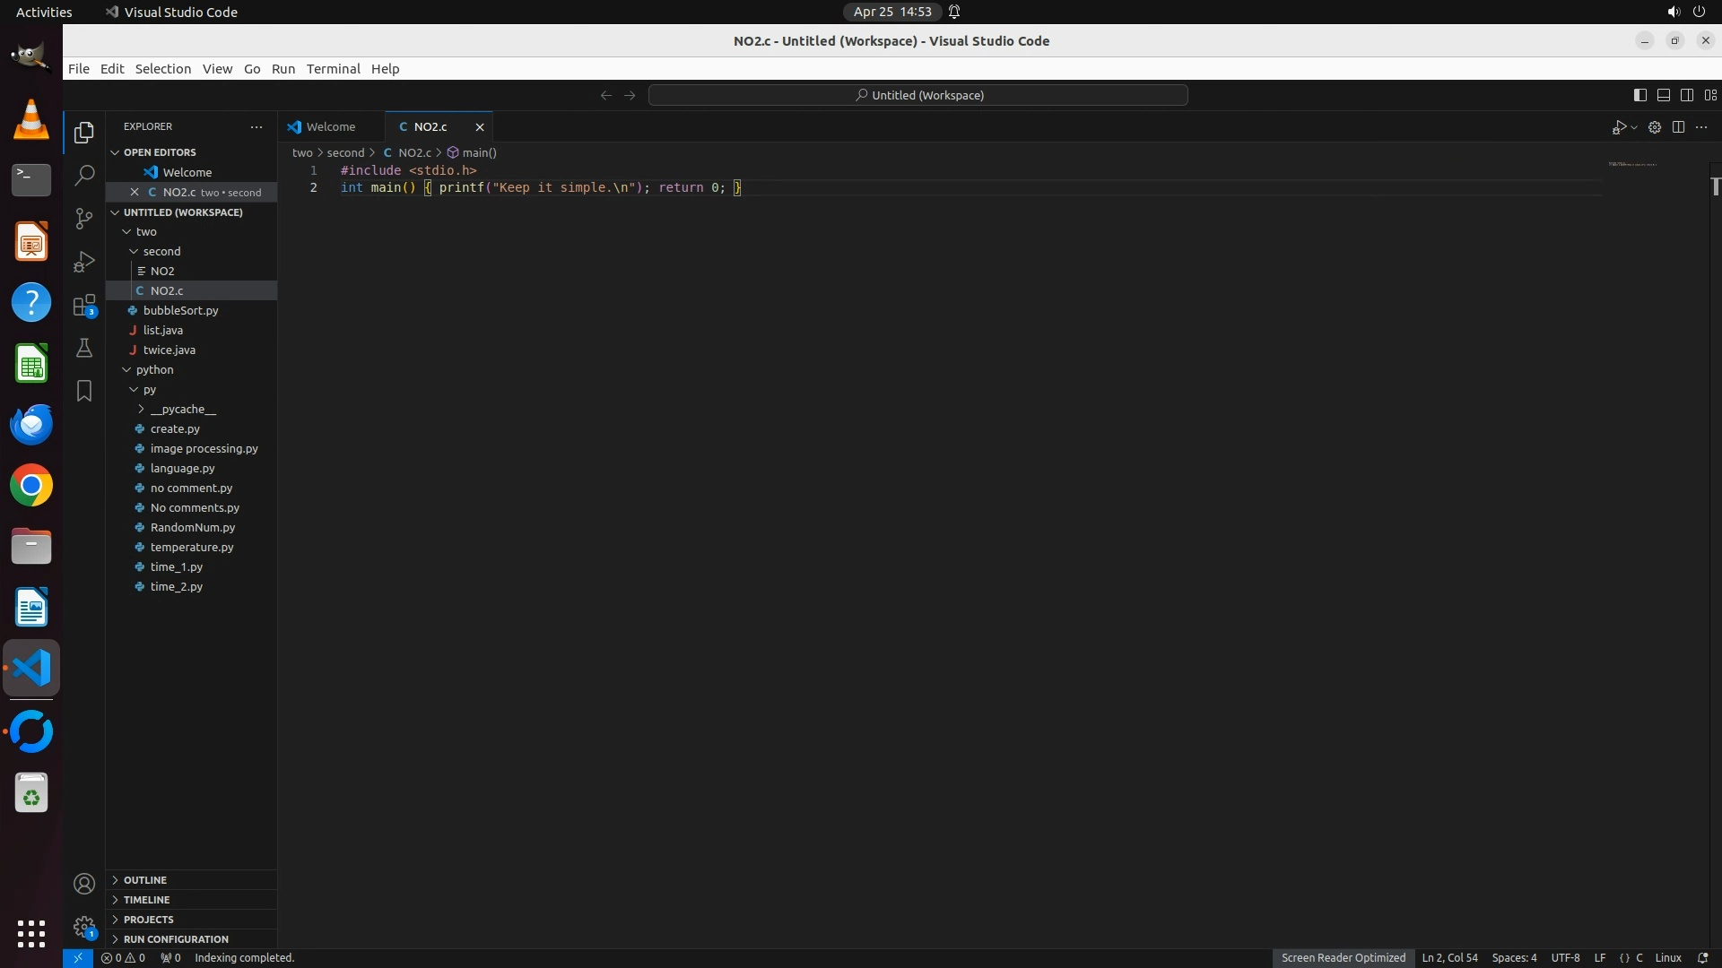Viewport: 1722px width, 968px height.
Task: Click the Run C file play icon
Action: 1618,127
